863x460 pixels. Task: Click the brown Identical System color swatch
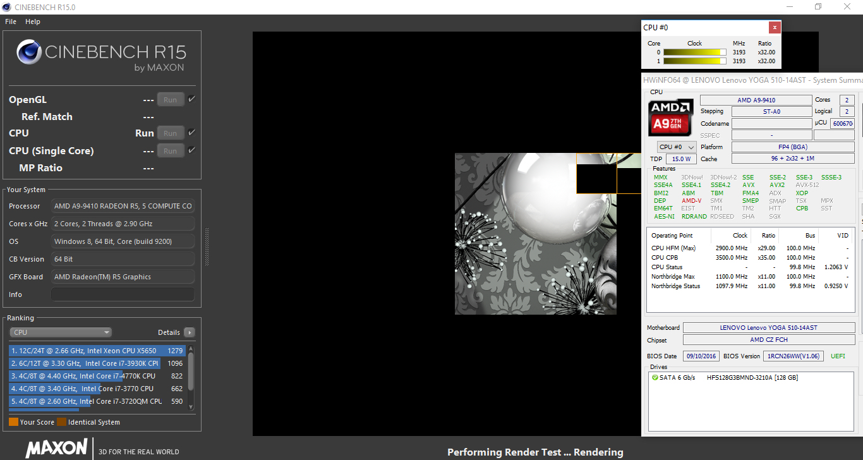point(61,422)
